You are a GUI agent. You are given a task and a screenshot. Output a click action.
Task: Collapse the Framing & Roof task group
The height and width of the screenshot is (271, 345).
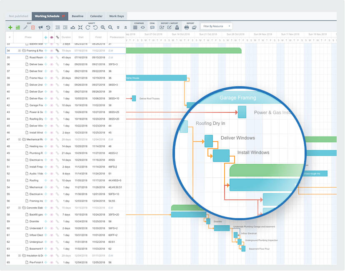point(20,50)
